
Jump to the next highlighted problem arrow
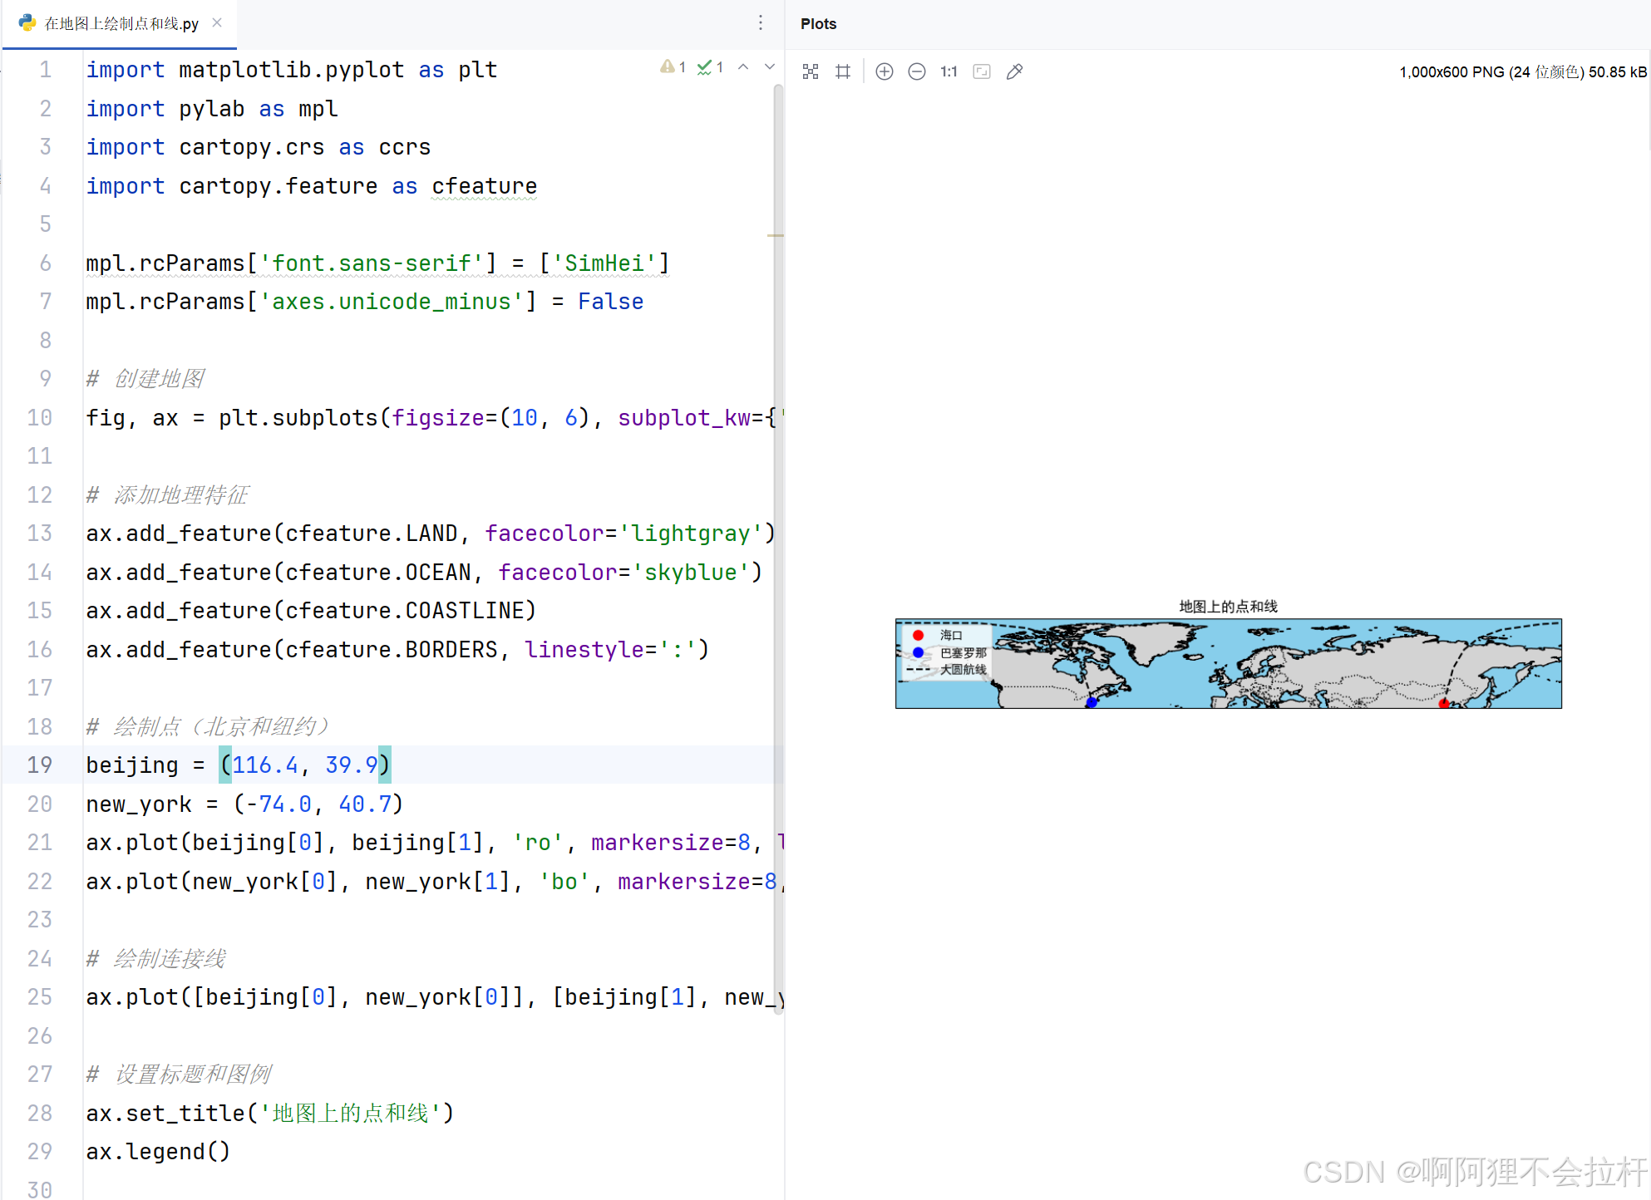pyautogui.click(x=770, y=67)
